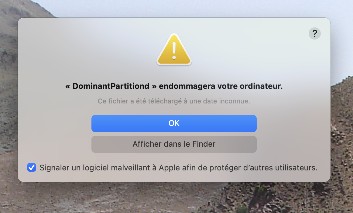353x213 pixels.
Task: Click the word "Finder" on the gray button
Action: click(204, 144)
